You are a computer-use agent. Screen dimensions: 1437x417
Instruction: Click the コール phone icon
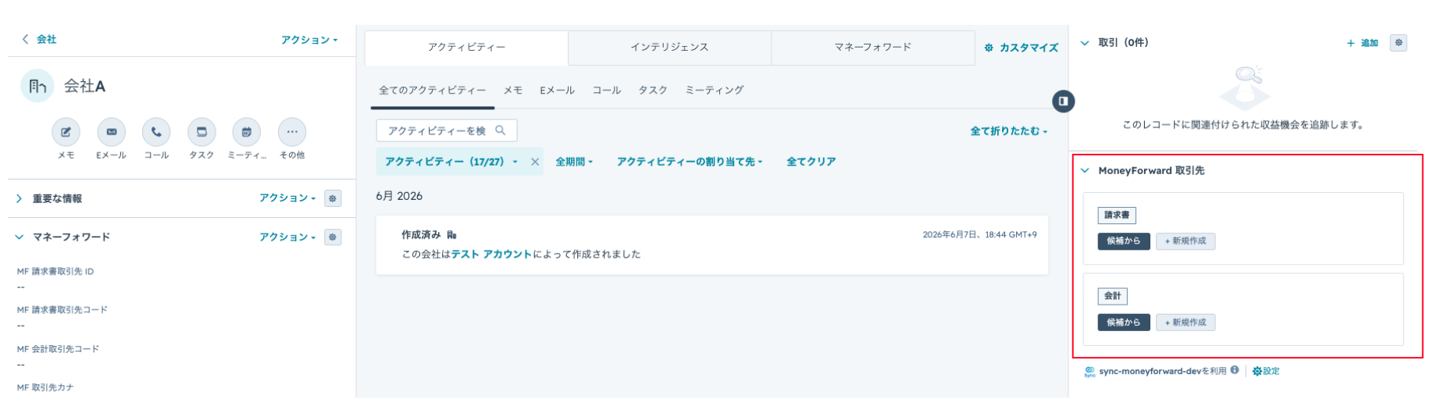(156, 132)
